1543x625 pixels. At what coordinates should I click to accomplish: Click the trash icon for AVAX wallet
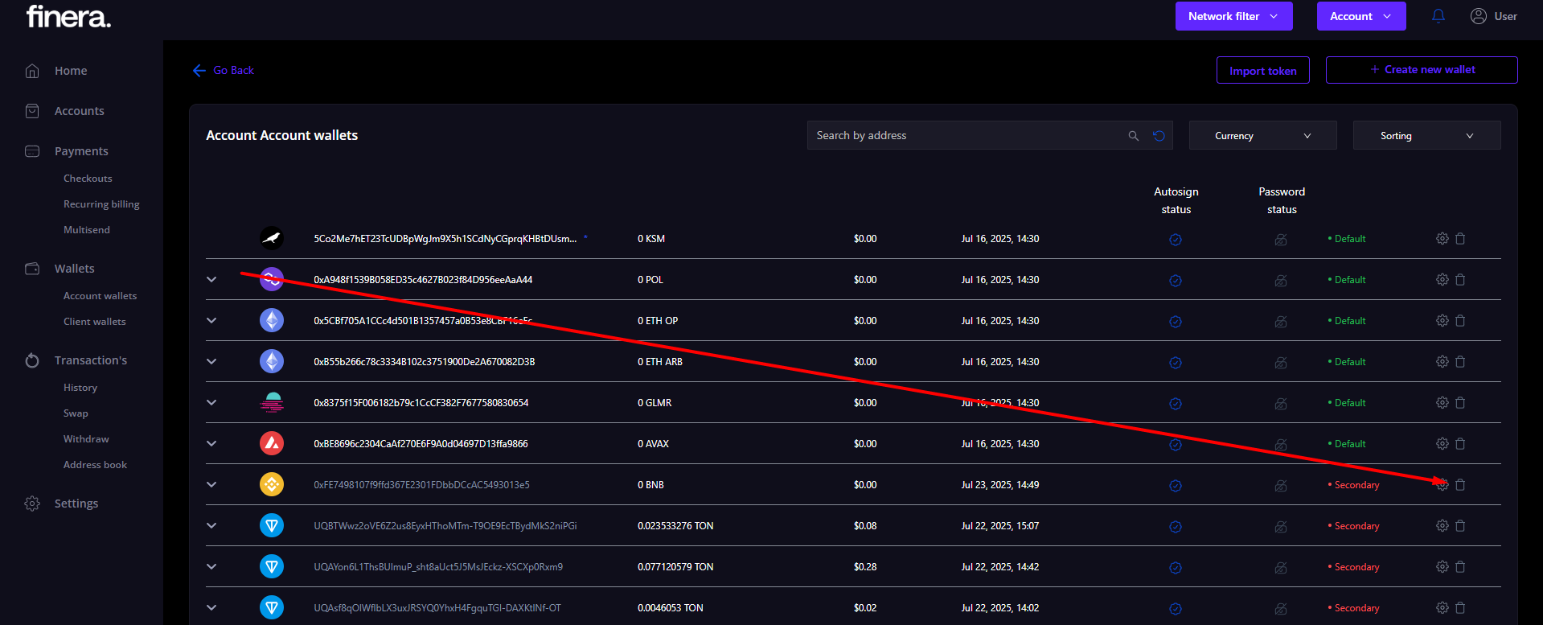(1460, 444)
